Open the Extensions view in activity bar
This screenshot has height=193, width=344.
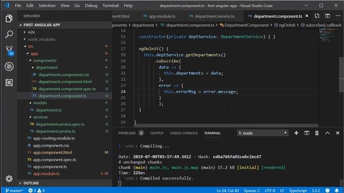9,83
